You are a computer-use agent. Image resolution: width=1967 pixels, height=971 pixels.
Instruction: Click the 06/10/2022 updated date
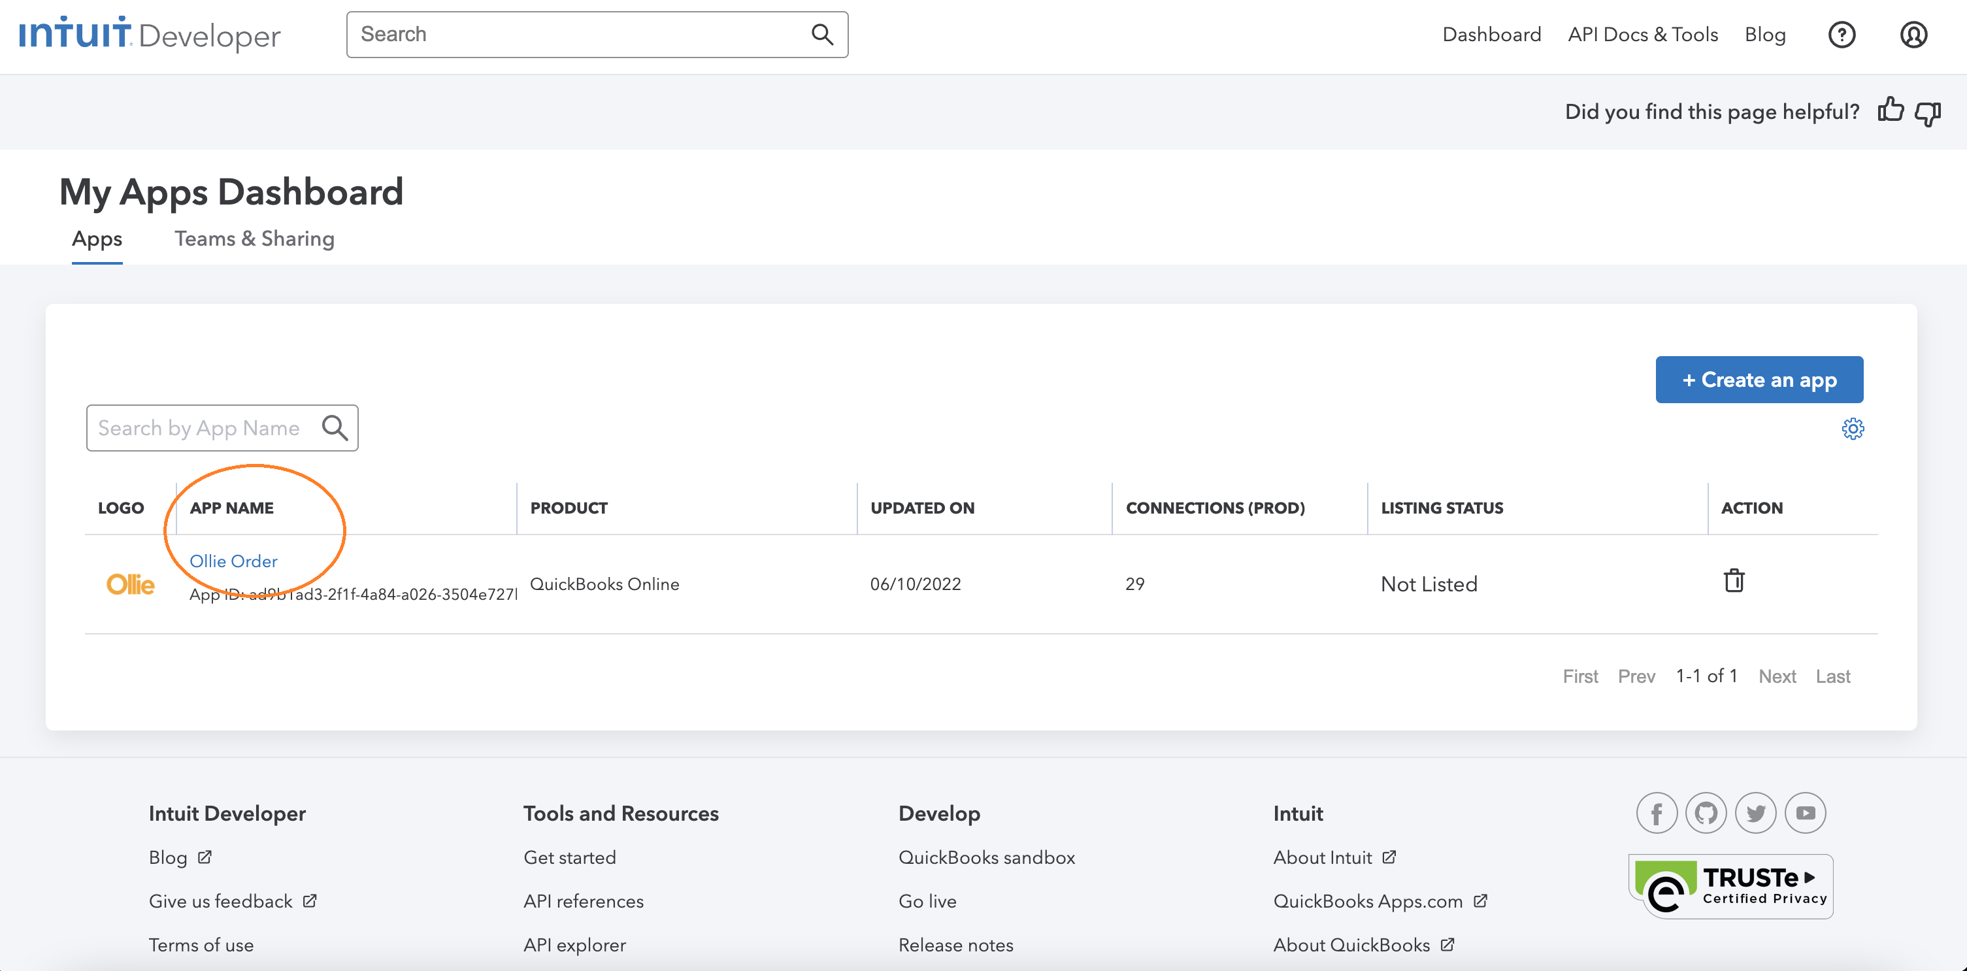pyautogui.click(x=916, y=584)
